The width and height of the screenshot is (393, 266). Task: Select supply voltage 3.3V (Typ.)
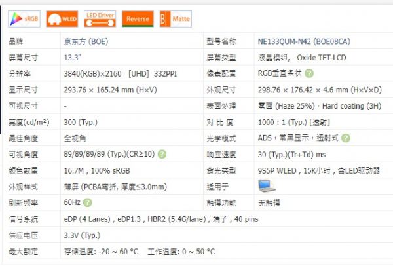coord(82,235)
